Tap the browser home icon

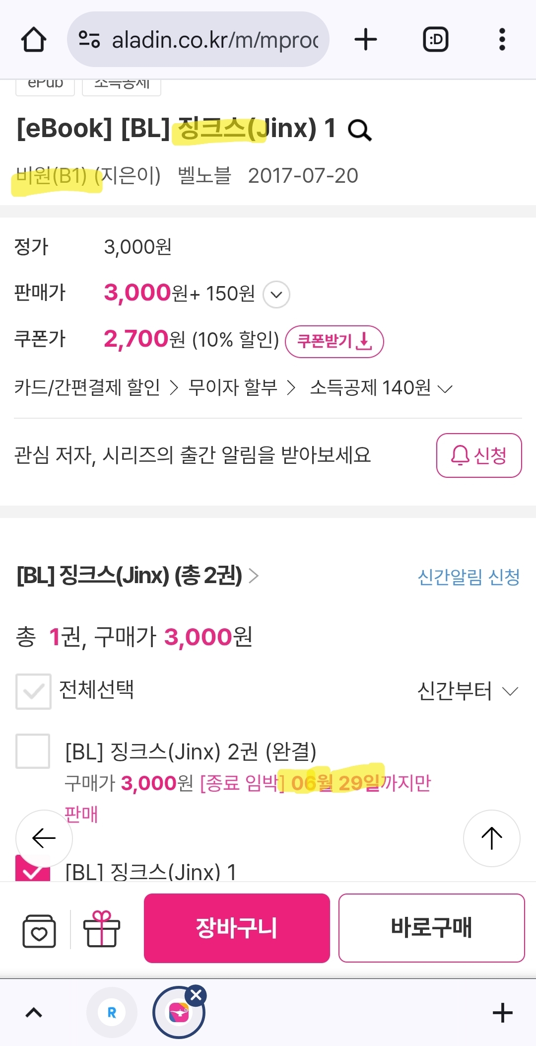(x=34, y=40)
